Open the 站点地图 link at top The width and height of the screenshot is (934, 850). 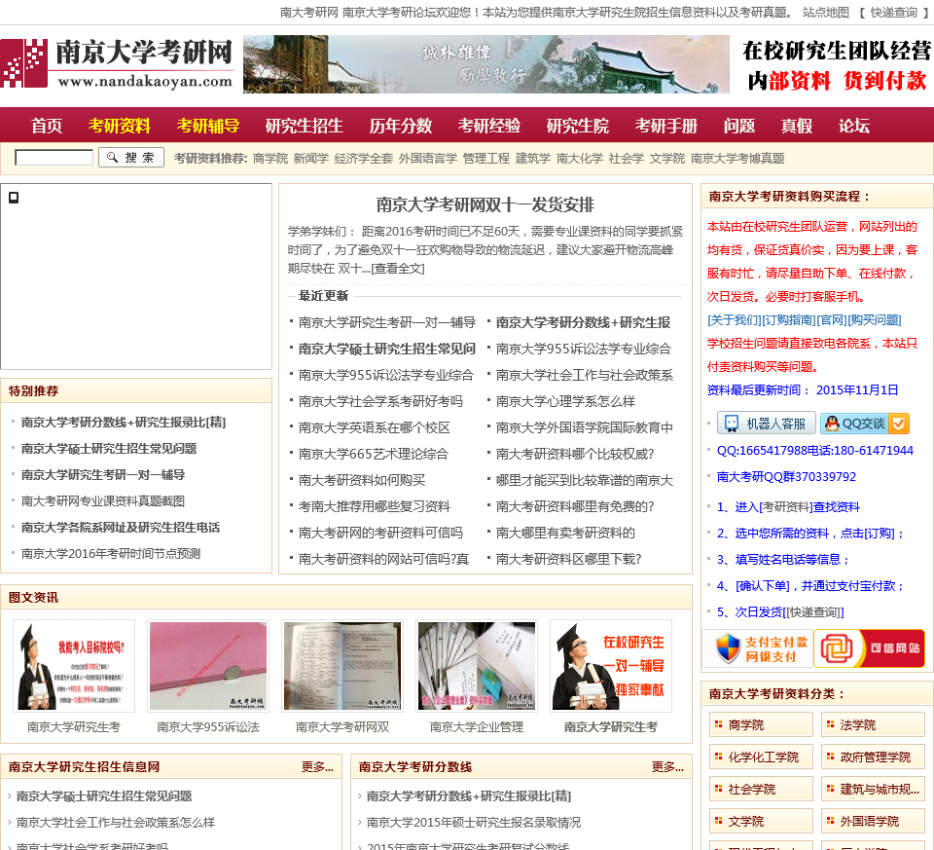coord(826,13)
